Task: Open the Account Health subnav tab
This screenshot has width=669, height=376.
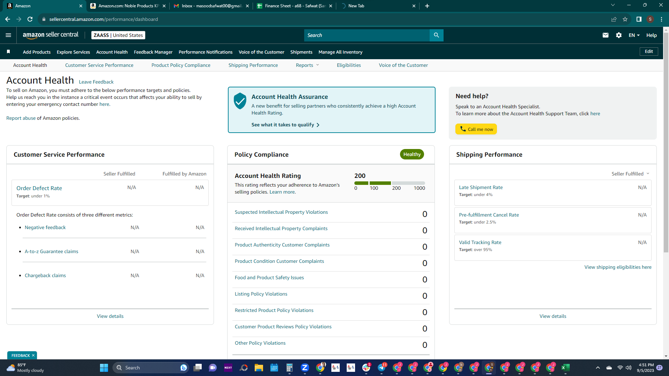Action: tap(30, 65)
